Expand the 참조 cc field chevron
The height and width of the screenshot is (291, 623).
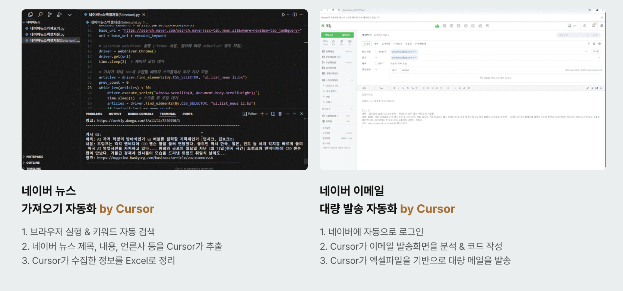click(376, 58)
